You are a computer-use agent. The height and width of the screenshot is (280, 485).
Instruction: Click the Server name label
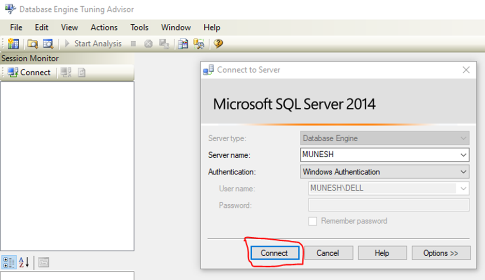[229, 155]
